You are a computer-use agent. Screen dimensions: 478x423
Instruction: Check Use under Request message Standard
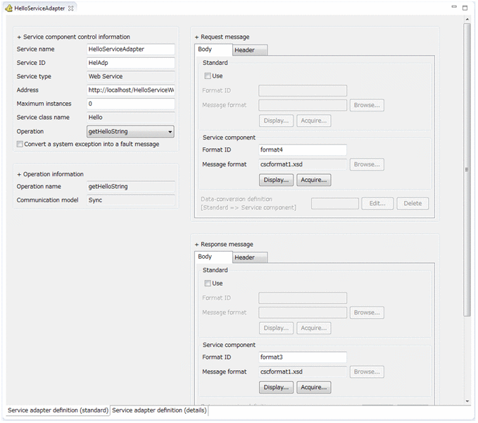[x=208, y=75]
